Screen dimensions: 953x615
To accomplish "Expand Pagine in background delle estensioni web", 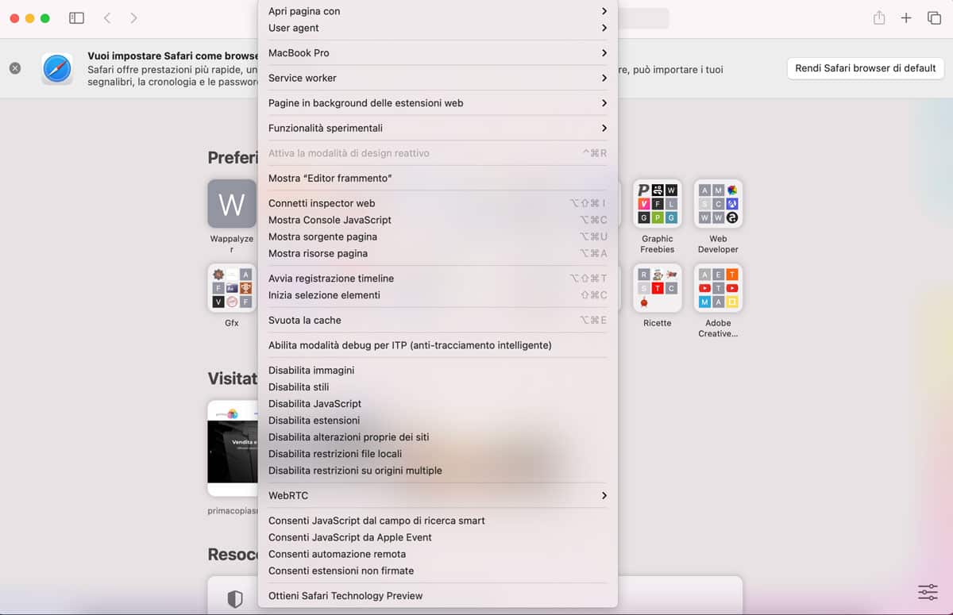I will pyautogui.click(x=438, y=103).
